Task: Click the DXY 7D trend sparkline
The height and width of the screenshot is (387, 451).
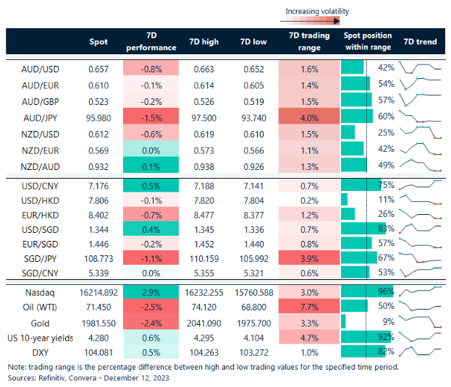Action: (x=420, y=351)
